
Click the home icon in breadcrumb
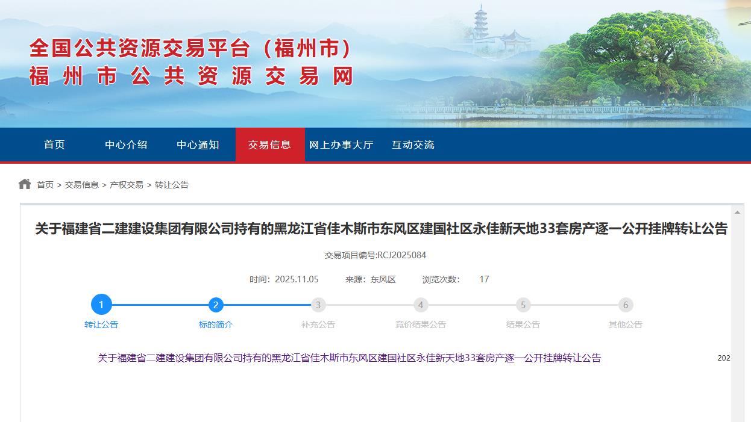[x=25, y=184]
